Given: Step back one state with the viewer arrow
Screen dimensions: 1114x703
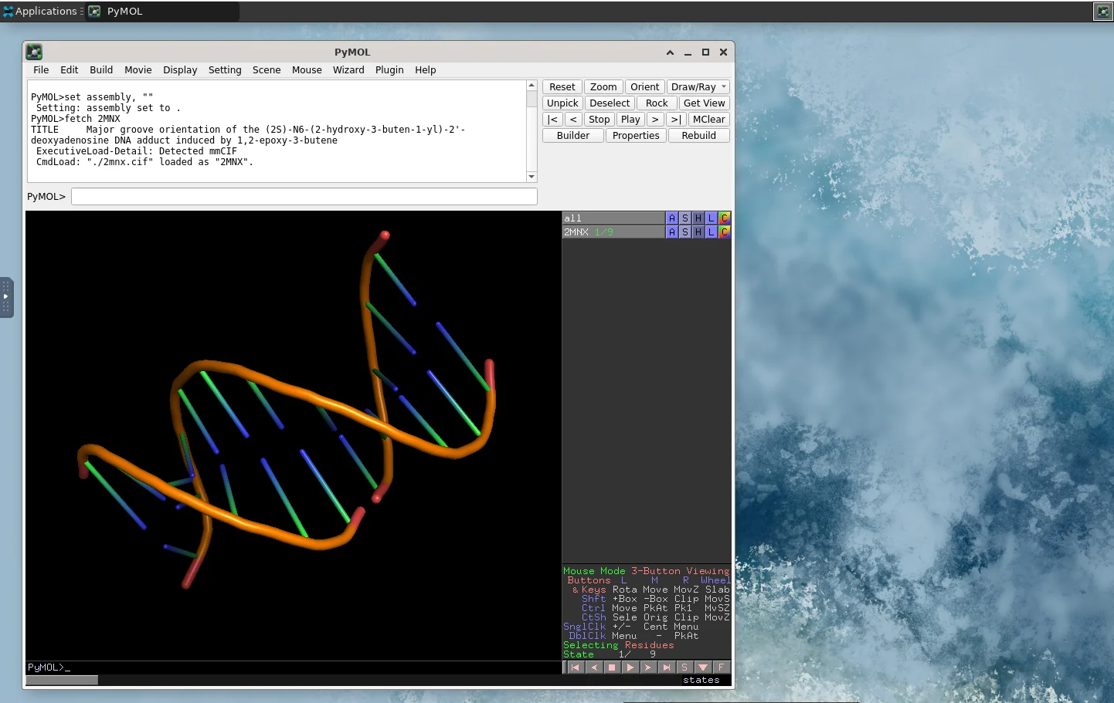Looking at the screenshot, I should 594,668.
